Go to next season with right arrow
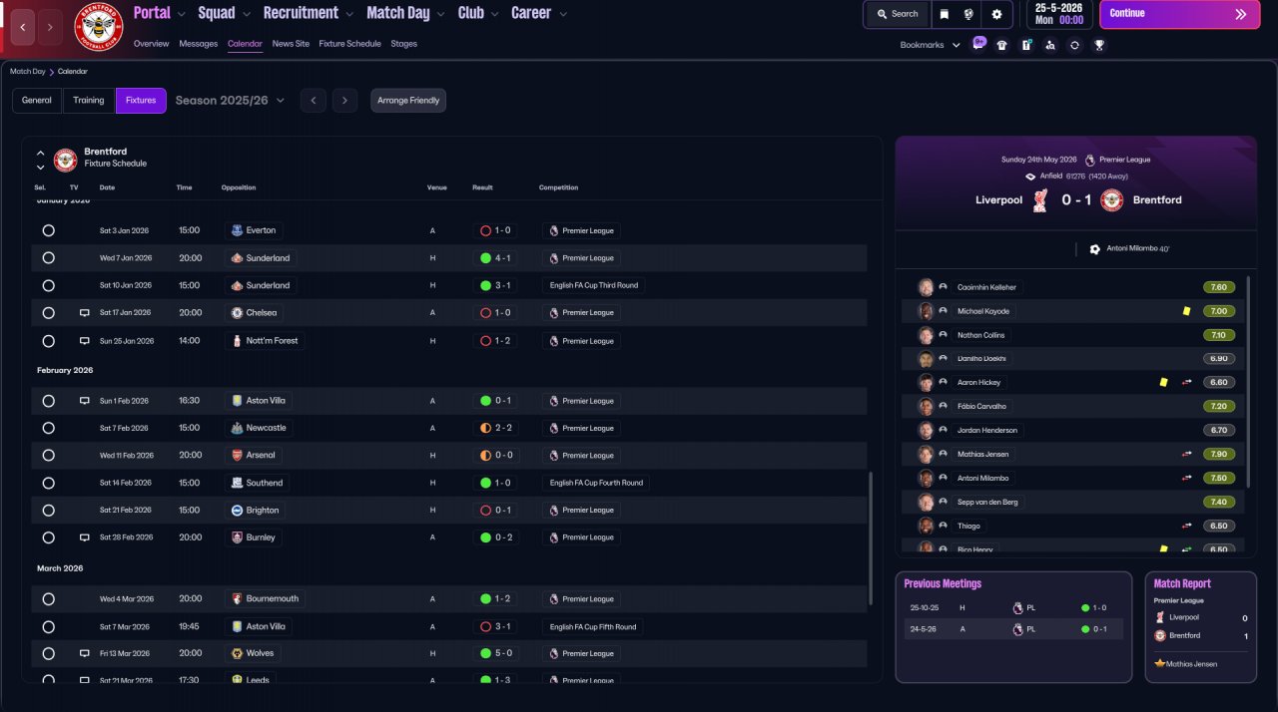Viewport: 1278px width, 712px height. click(x=344, y=101)
